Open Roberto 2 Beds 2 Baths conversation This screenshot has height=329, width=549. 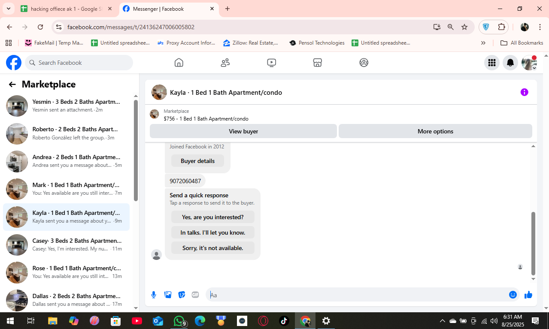[67, 133]
